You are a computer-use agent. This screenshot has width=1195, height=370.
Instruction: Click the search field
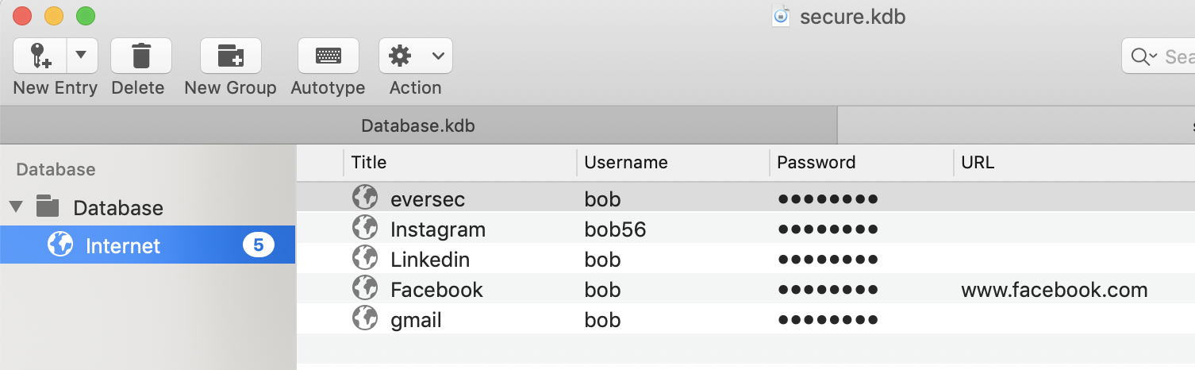(x=1158, y=56)
